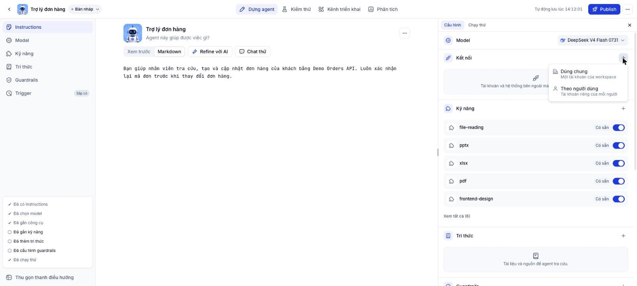Open the Bản nháp status dropdown
This screenshot has height=286, width=637.
pos(85,9)
